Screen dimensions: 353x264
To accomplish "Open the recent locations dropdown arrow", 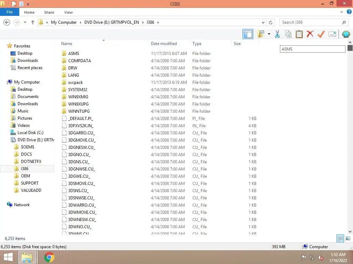I will coord(25,22).
